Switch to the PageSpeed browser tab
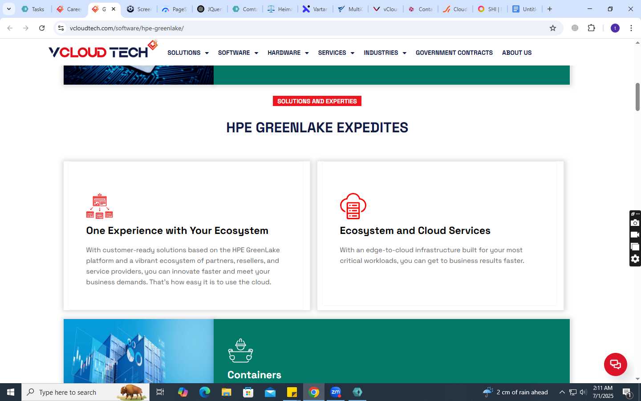Image resolution: width=641 pixels, height=401 pixels. [175, 9]
